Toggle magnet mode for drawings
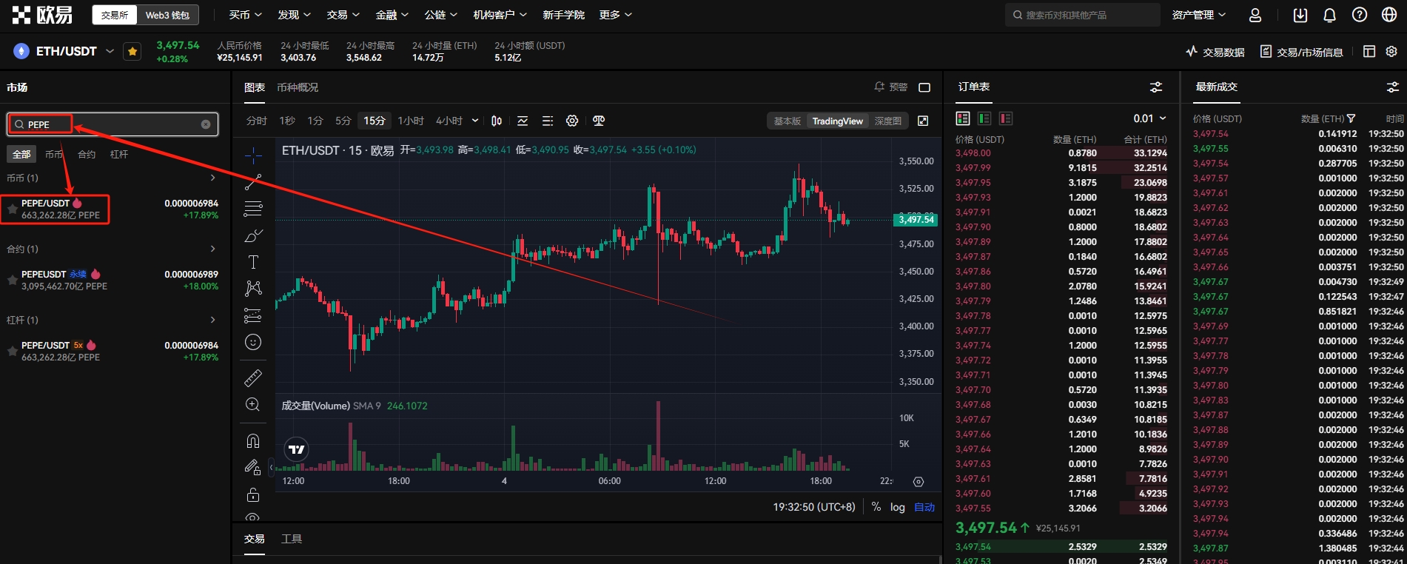The height and width of the screenshot is (564, 1407). click(253, 441)
